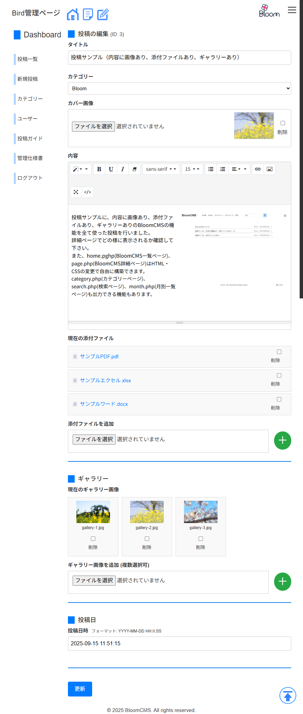Check delete box for サンプルPDF.pdf
This screenshot has height=714, width=303.
point(279,352)
